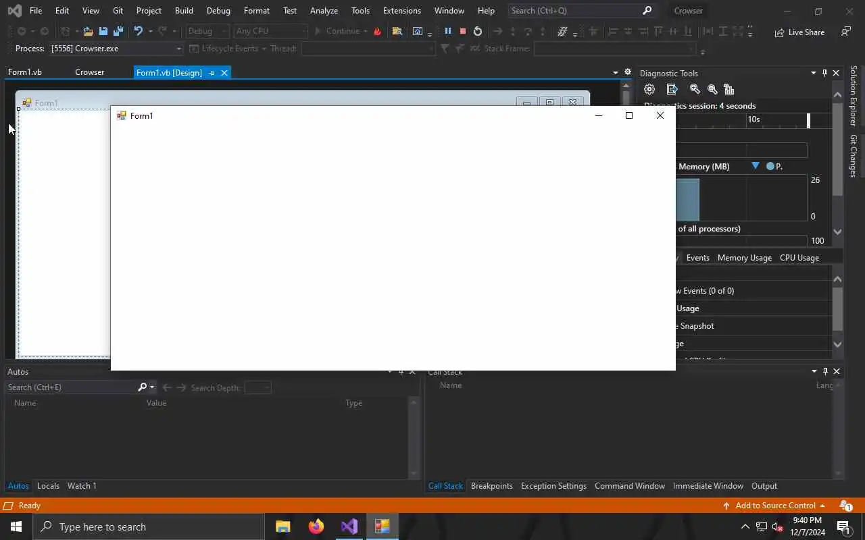Open the notifications bell in the status bar
This screenshot has width=865, height=540.
pyautogui.click(x=845, y=506)
